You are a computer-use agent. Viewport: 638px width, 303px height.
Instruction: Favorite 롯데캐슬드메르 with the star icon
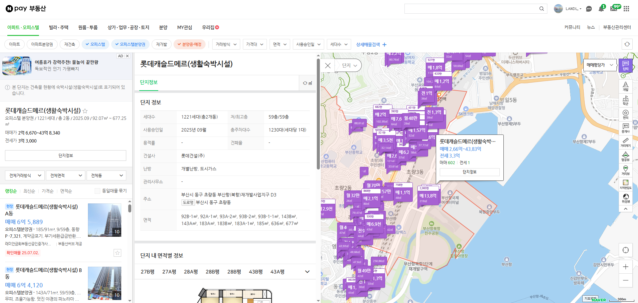(85, 111)
